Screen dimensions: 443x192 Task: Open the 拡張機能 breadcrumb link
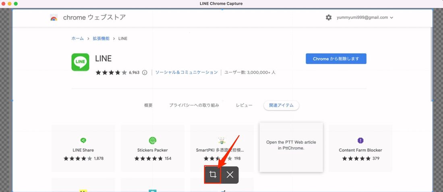point(101,39)
